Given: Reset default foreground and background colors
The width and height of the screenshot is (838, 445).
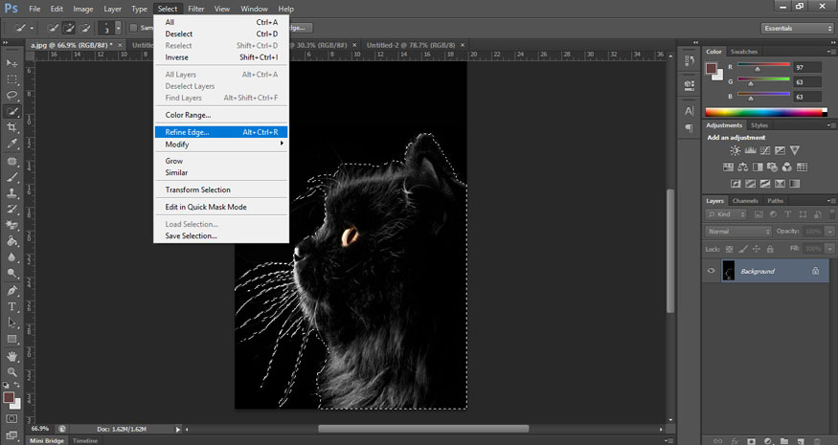Looking at the screenshot, I should click(6, 385).
